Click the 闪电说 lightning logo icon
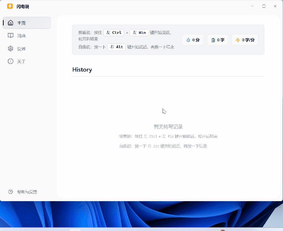Image resolution: width=283 pixels, height=231 pixels. click(10, 6)
